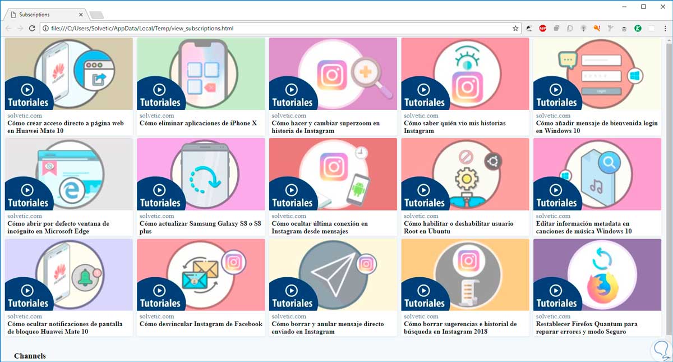Screen dimensions: 673x362
Task: Open the Telegram-style paper plane thumbnail
Action: coord(333,274)
